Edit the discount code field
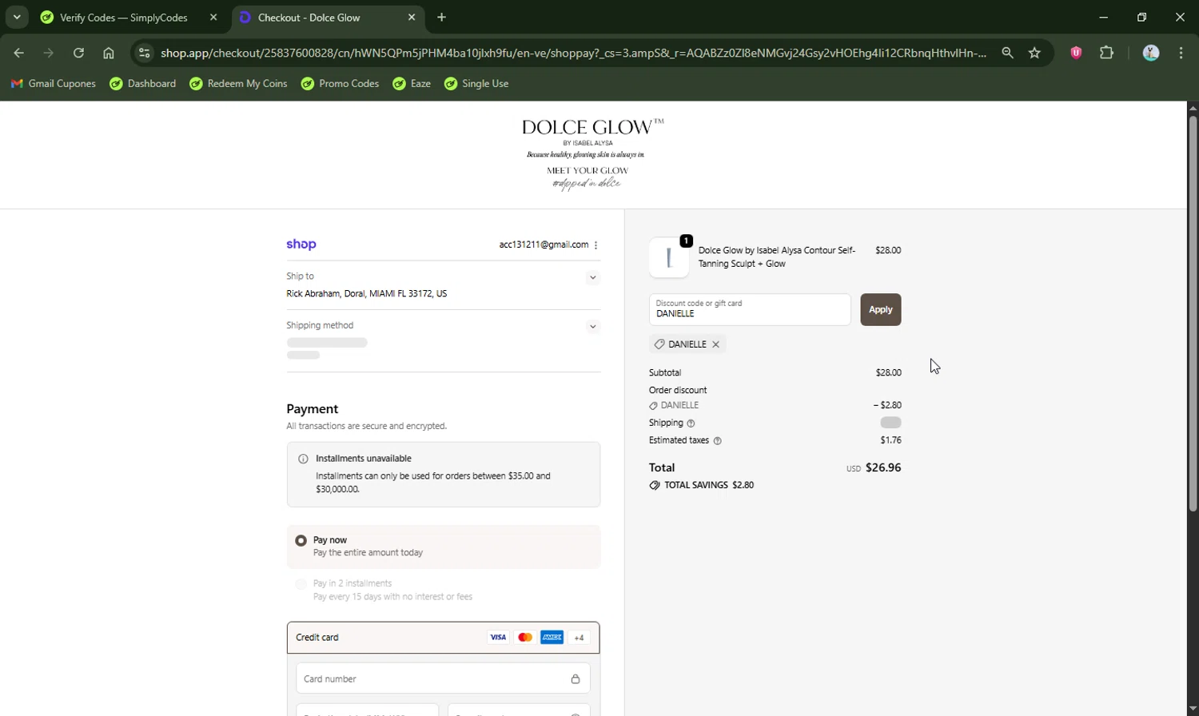The height and width of the screenshot is (716, 1199). tap(750, 309)
